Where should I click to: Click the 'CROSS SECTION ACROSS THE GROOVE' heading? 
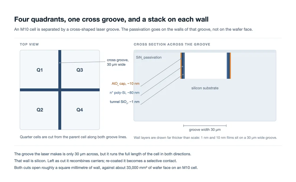pyautogui.click(x=172, y=44)
